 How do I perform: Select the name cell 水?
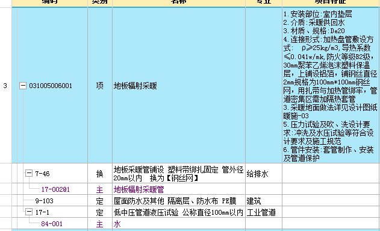click(179, 224)
